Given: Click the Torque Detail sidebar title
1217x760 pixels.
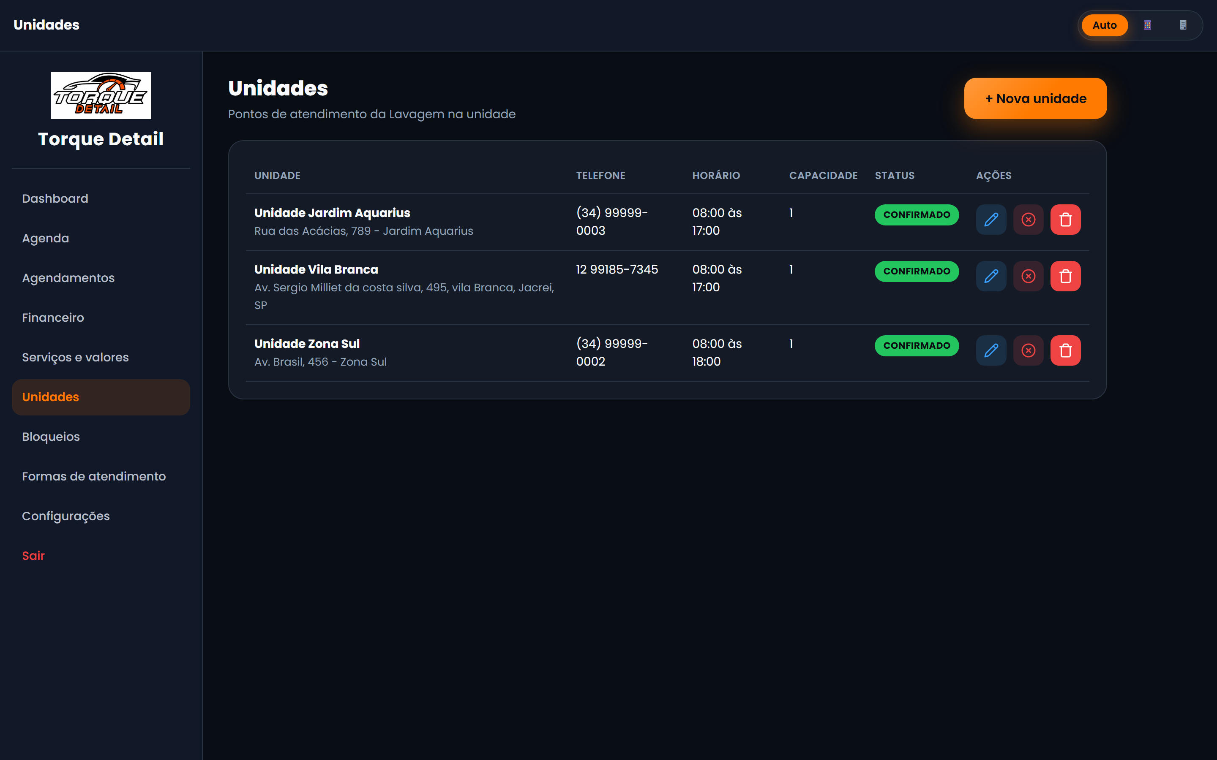Looking at the screenshot, I should click(x=101, y=139).
